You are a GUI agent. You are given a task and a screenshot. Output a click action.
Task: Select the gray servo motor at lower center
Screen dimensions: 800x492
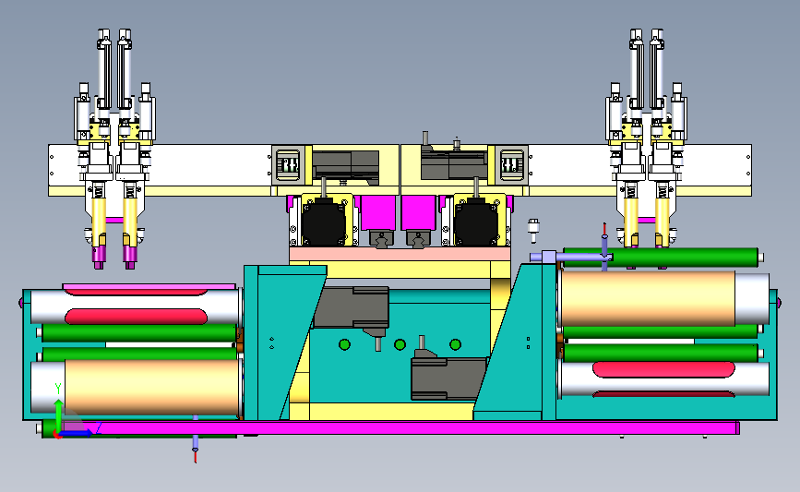(448, 378)
